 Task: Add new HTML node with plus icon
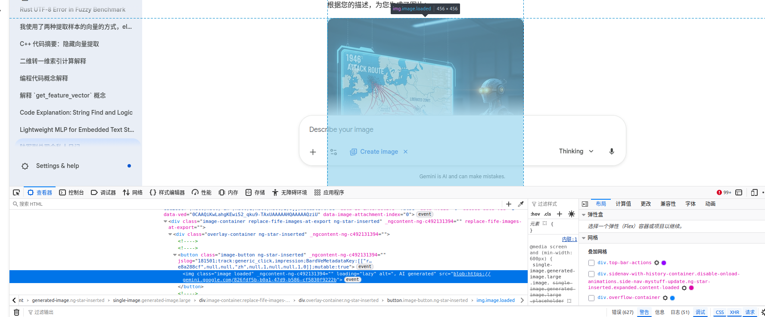tap(509, 204)
